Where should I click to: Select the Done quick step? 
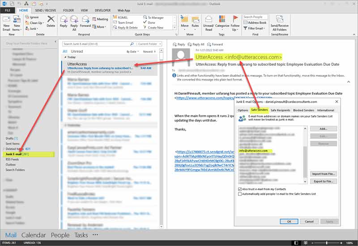click(149, 22)
